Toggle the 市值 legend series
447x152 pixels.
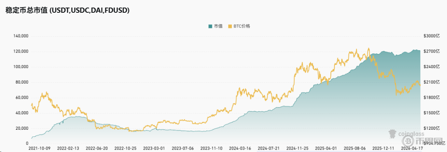click(x=216, y=26)
